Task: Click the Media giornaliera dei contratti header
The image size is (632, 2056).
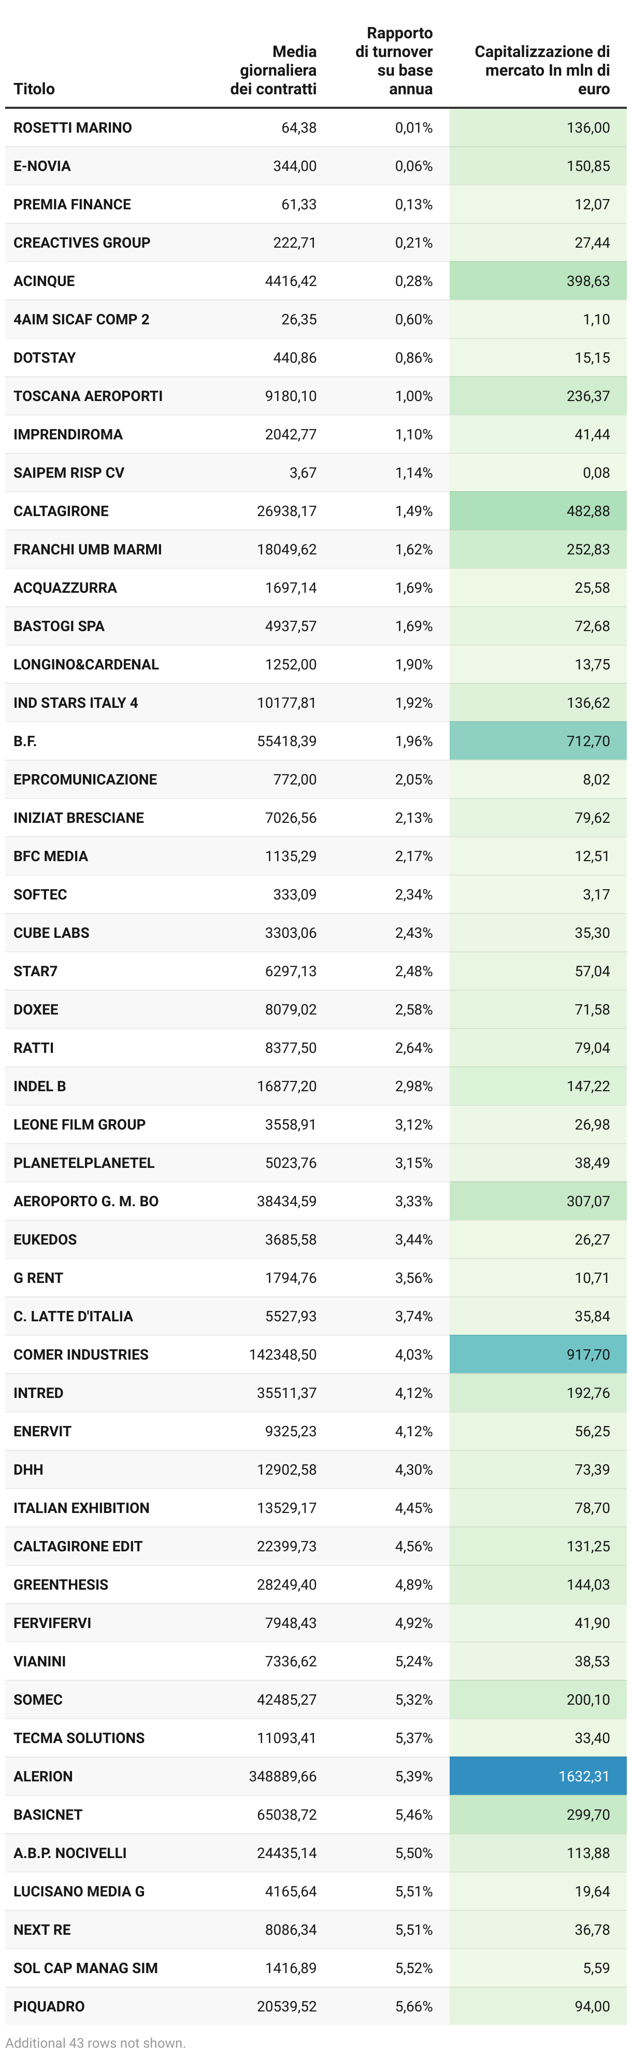Action: click(274, 70)
